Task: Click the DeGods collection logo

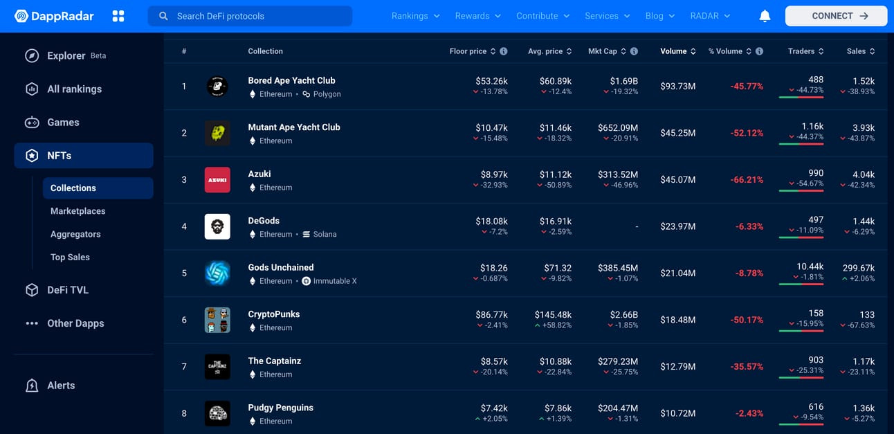Action: (x=217, y=226)
